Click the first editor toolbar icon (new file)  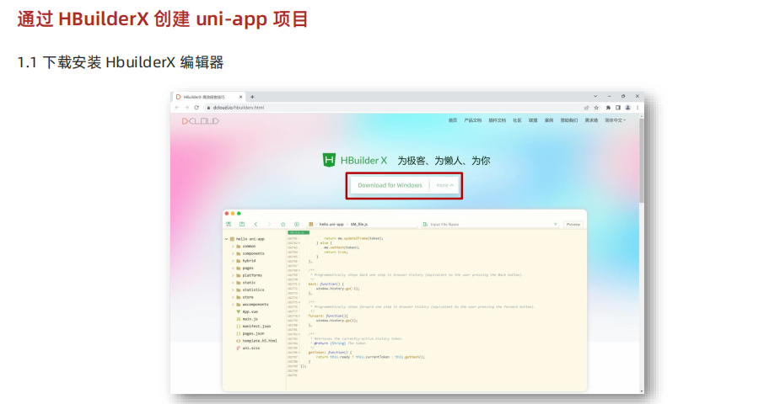click(x=229, y=225)
